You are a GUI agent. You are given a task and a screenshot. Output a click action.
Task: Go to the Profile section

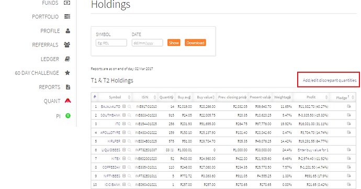tap(50, 31)
